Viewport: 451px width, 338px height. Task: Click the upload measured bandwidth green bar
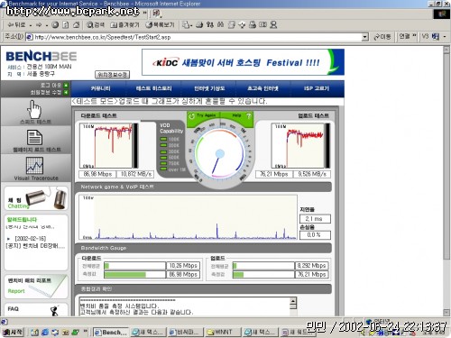[238, 275]
